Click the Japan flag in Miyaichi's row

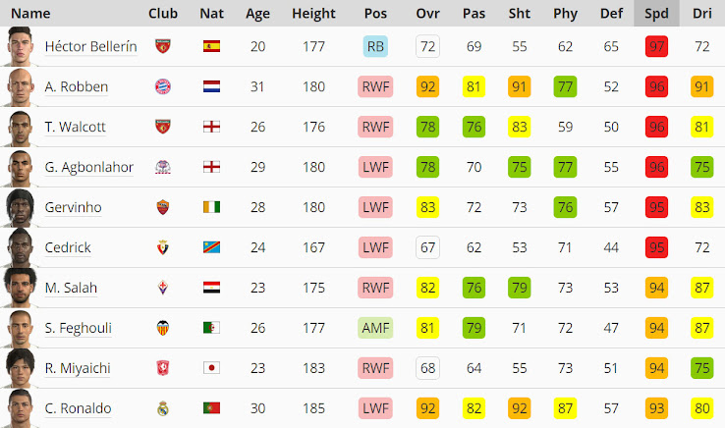(x=211, y=368)
